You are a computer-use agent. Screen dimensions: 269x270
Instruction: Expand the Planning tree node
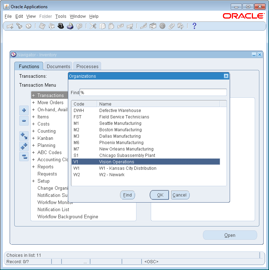point(34,145)
